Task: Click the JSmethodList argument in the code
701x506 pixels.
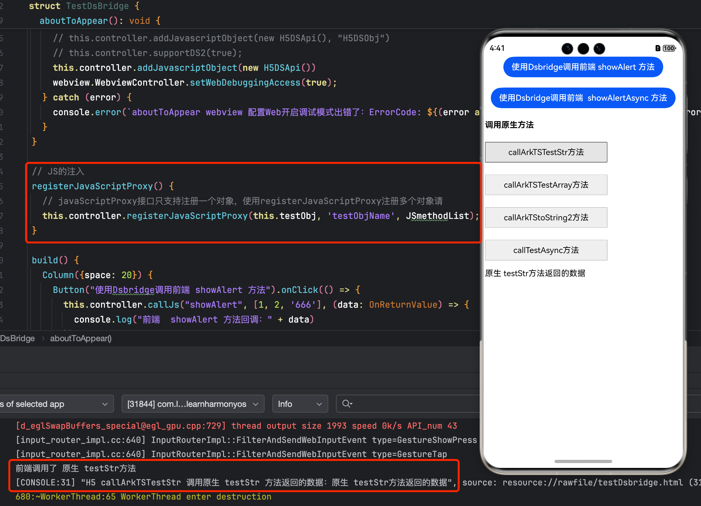Action: pos(437,216)
